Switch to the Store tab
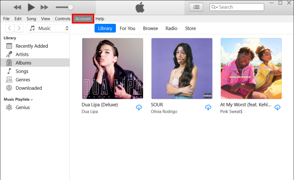 [190, 28]
